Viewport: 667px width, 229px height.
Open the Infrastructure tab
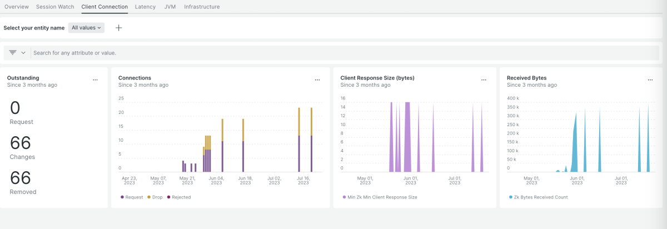[202, 7]
